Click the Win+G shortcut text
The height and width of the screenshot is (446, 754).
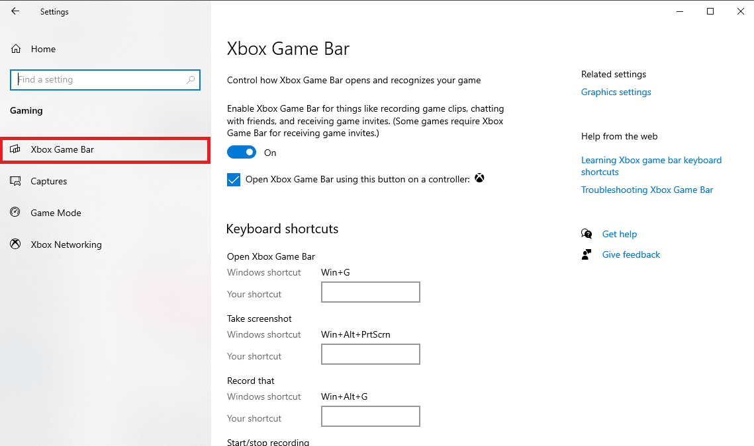(x=335, y=272)
